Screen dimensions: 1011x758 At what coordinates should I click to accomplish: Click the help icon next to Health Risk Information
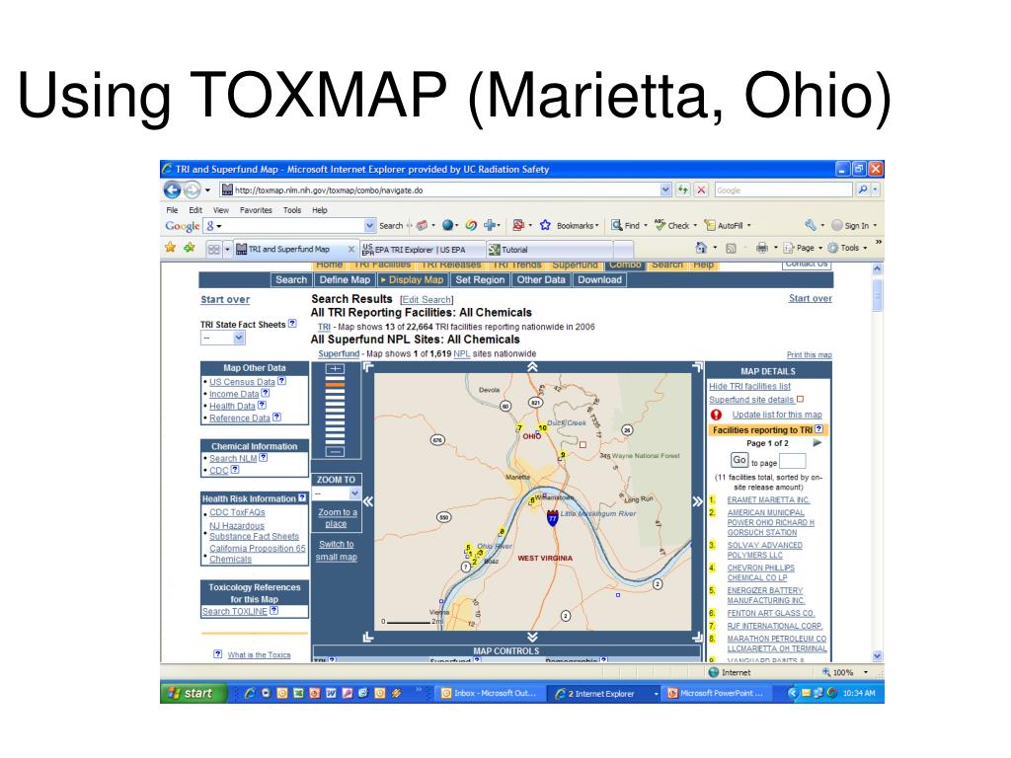click(302, 497)
